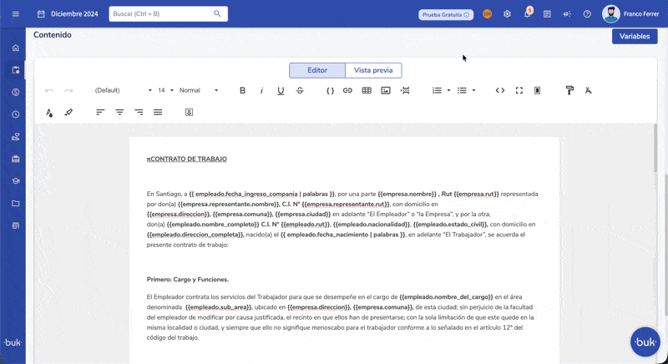Expand the font size 14 dropdown
Image resolution: width=668 pixels, height=364 pixels.
(165, 90)
